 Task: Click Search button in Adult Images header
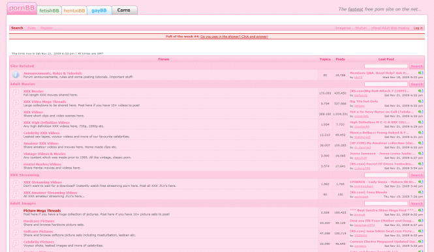coord(416,203)
